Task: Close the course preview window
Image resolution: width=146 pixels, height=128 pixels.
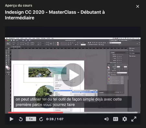Action: pos(138,6)
